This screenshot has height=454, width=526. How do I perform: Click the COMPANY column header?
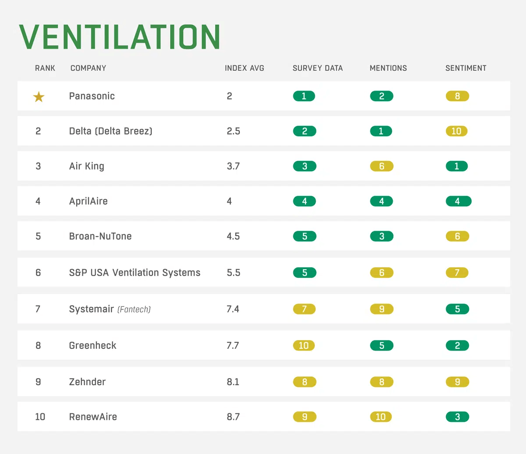(88, 68)
